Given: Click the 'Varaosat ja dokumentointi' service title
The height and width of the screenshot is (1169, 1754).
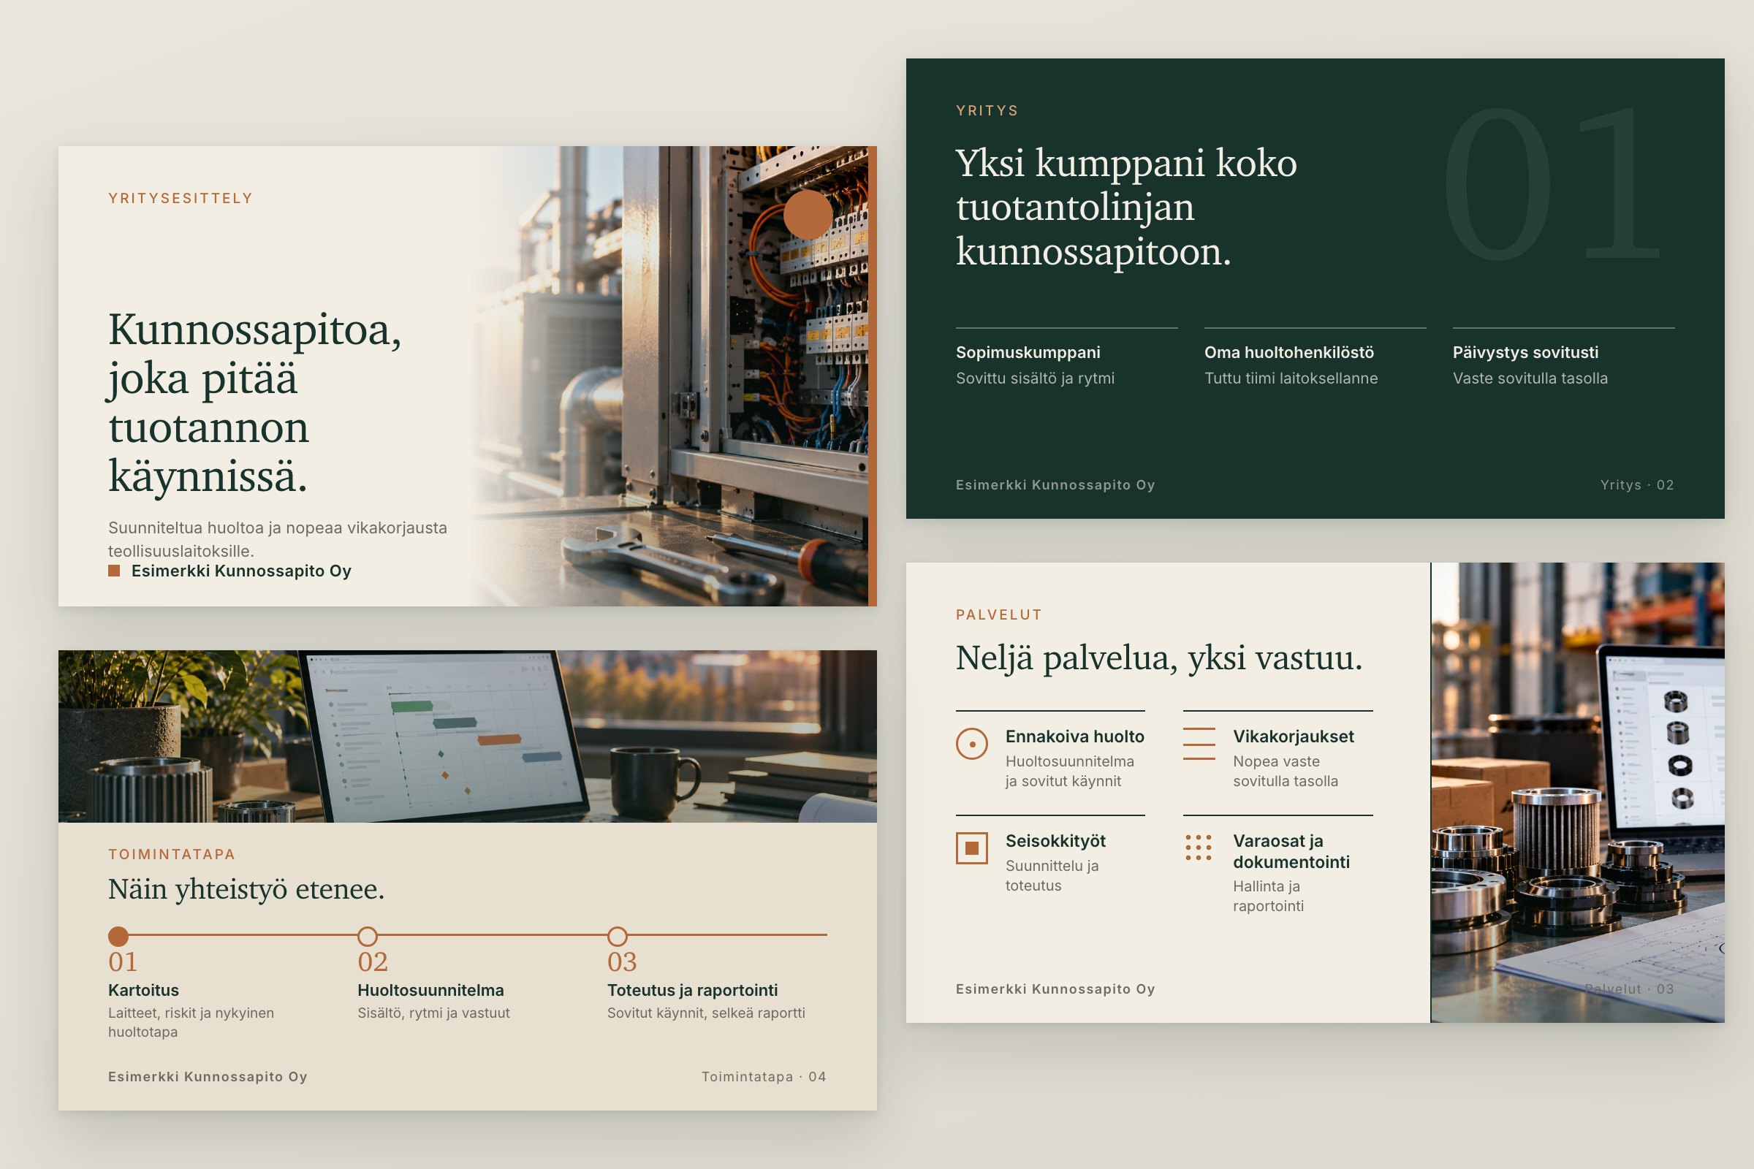Looking at the screenshot, I should [x=1291, y=851].
